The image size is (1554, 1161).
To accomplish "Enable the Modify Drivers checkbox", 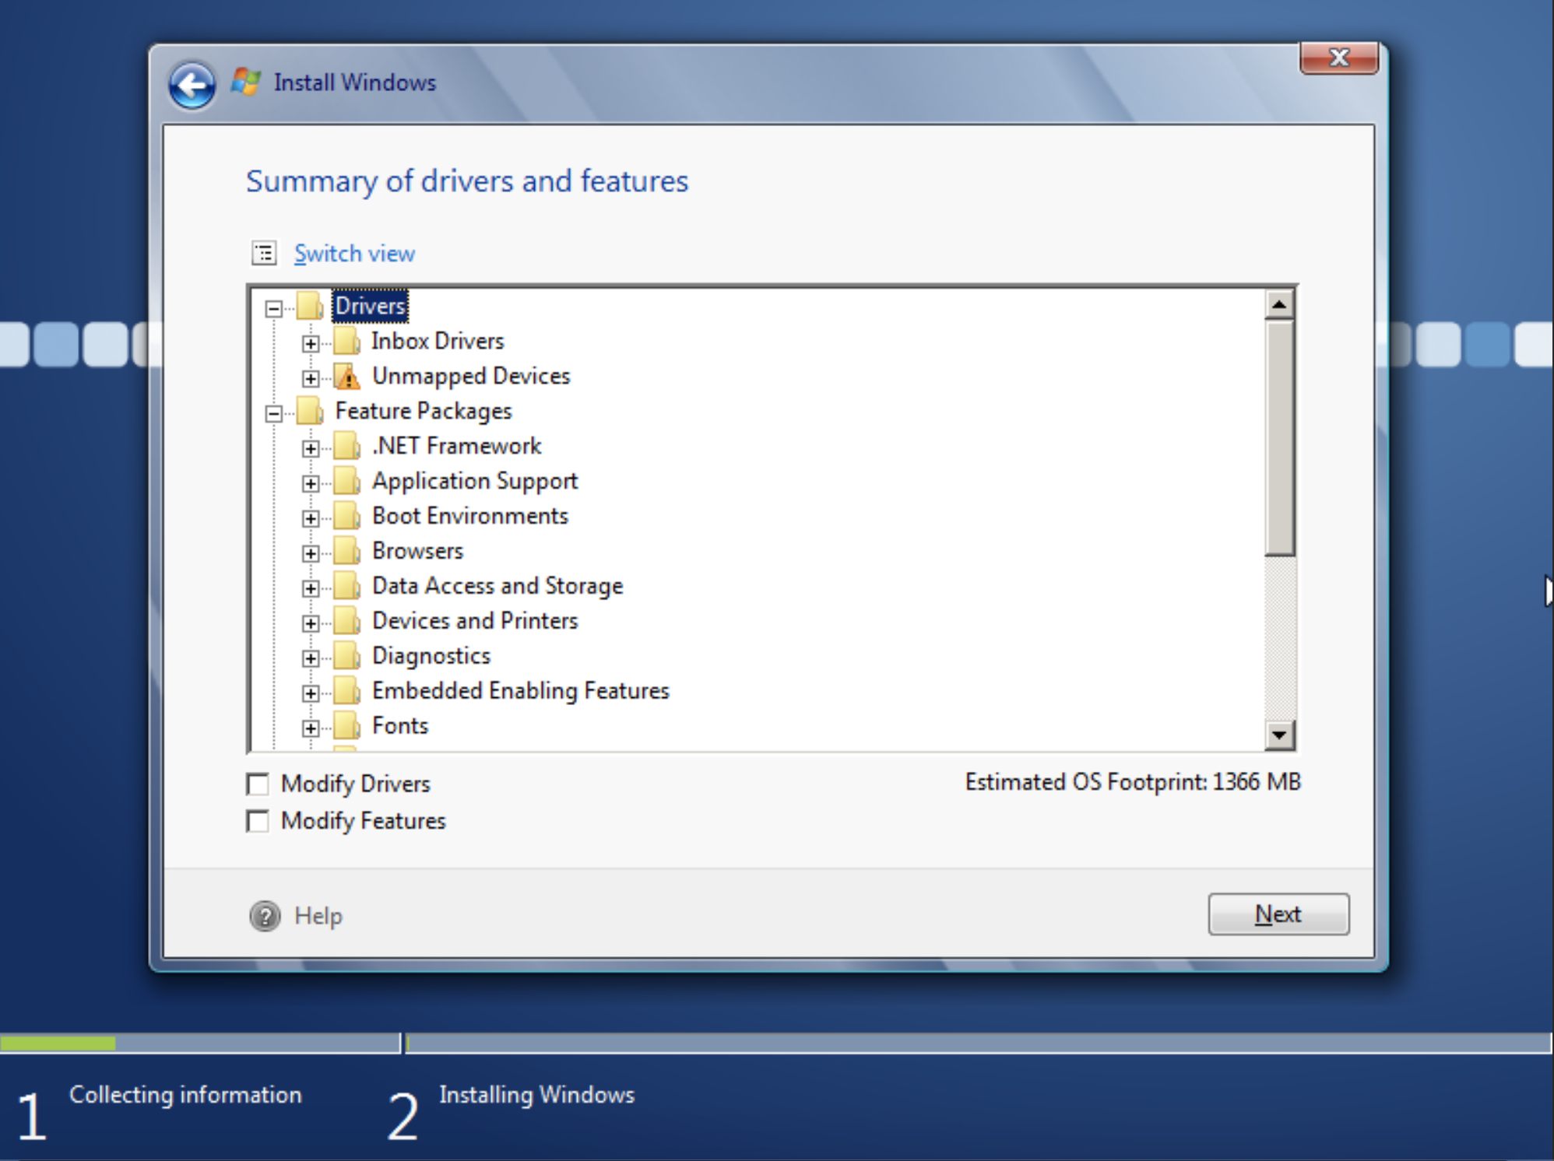I will coord(258,784).
